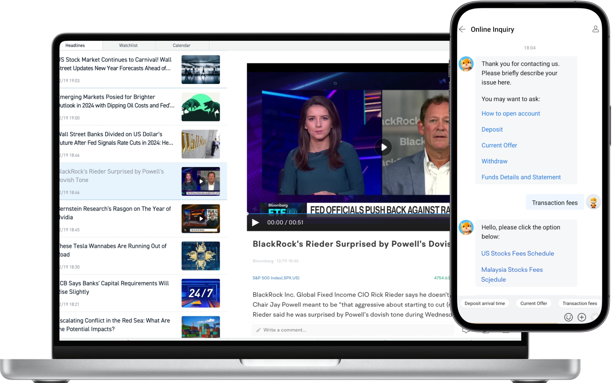Open the user profile icon on phone
612x383 pixels.
596,29
